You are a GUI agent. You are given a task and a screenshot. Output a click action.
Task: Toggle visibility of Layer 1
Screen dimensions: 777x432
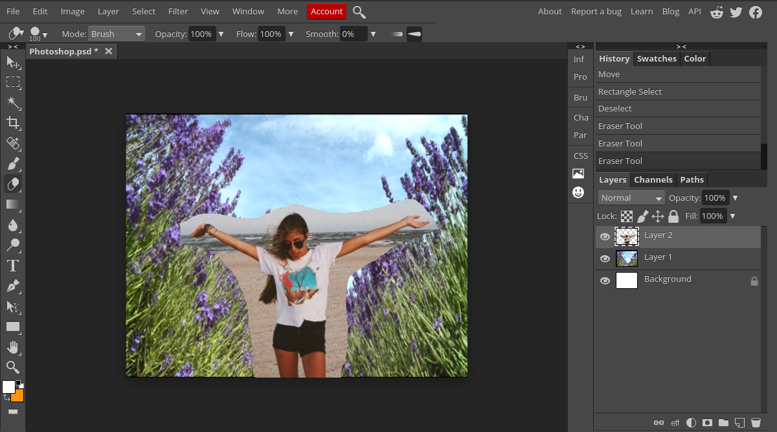click(x=605, y=259)
